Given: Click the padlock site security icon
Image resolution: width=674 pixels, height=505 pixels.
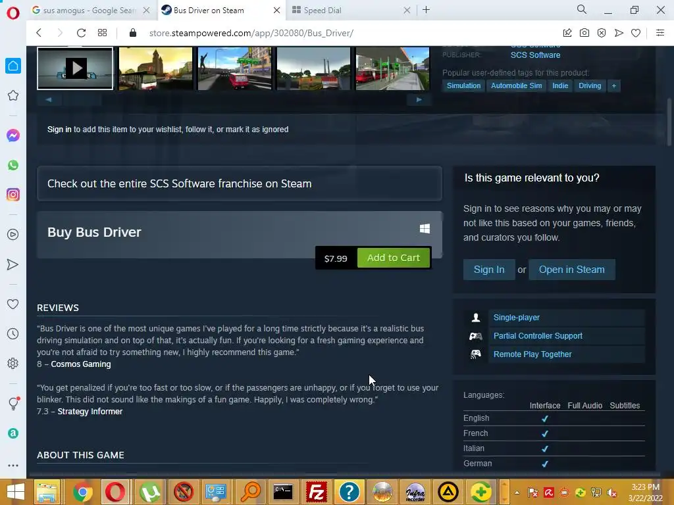Looking at the screenshot, I should (133, 33).
